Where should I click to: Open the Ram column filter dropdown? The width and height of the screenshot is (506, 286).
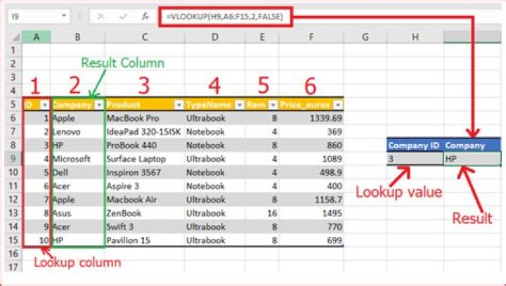pyautogui.click(x=273, y=105)
